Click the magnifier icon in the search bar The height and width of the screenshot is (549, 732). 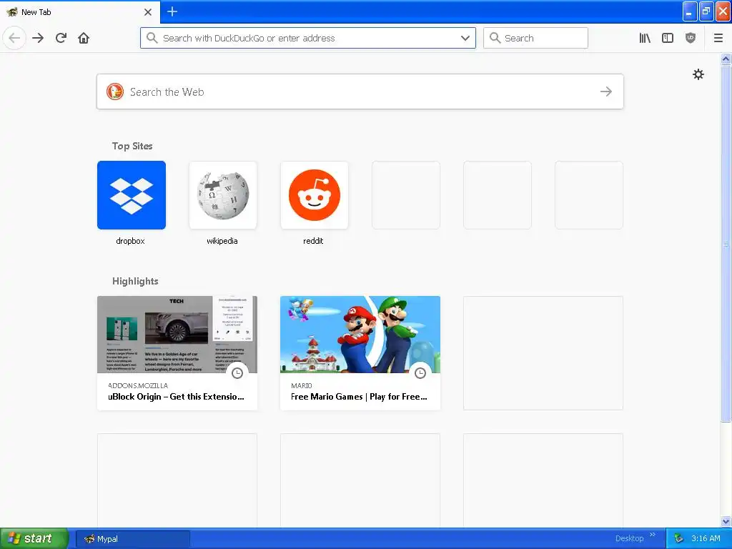coord(495,38)
